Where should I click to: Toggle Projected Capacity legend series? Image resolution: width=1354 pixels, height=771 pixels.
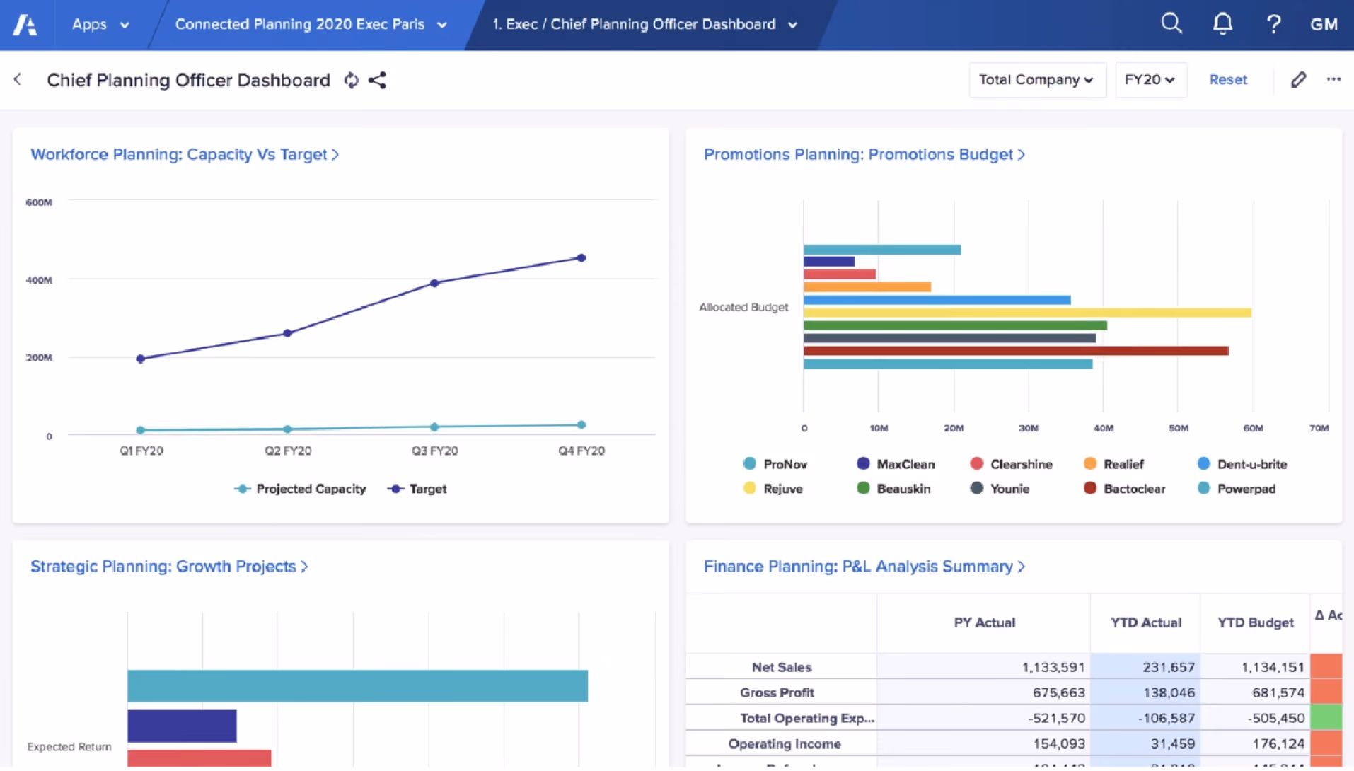click(x=300, y=489)
